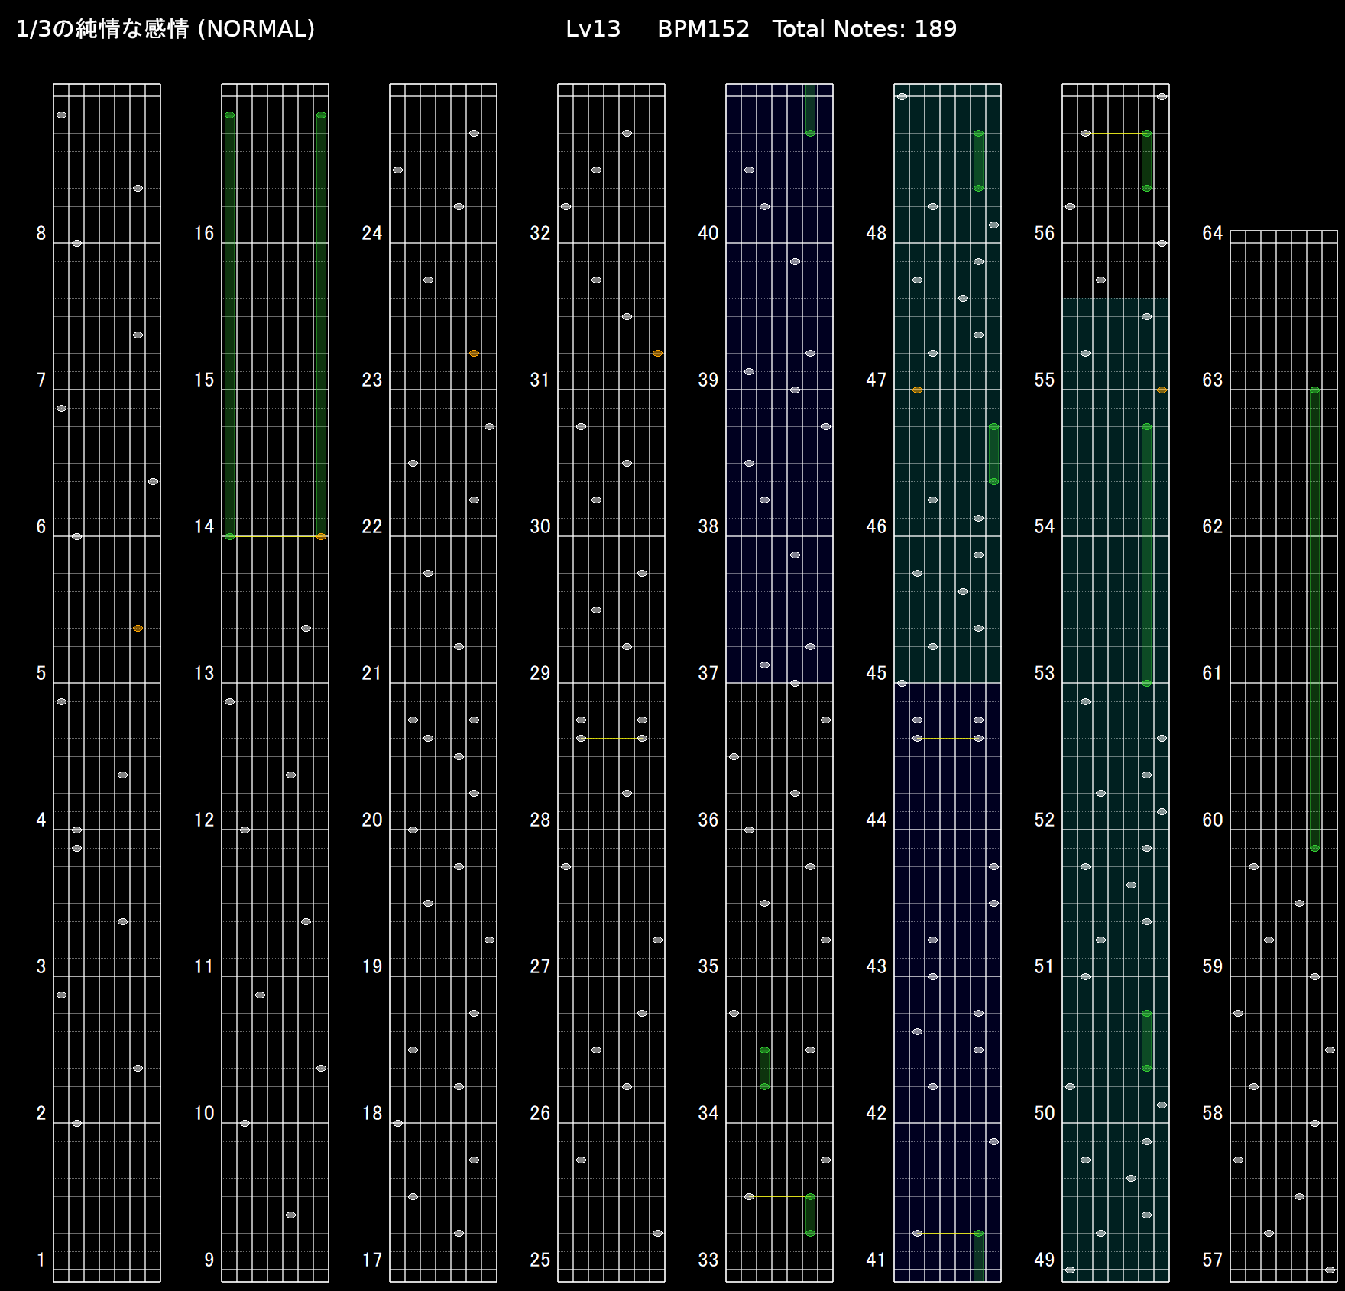Click the 'Total Notes: 189' text
Screen dimensions: 1345x1291
point(864,29)
